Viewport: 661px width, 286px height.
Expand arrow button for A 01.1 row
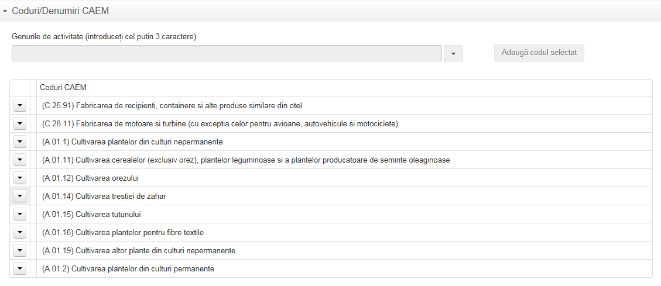19,142
